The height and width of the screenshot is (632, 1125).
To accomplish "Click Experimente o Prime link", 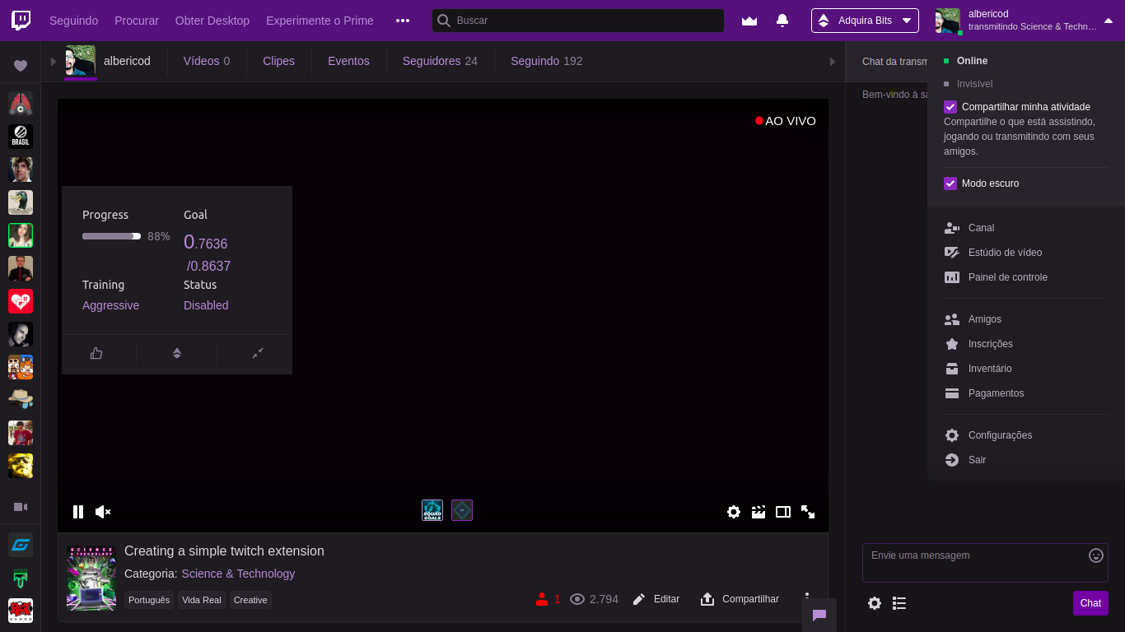I will coord(320,21).
